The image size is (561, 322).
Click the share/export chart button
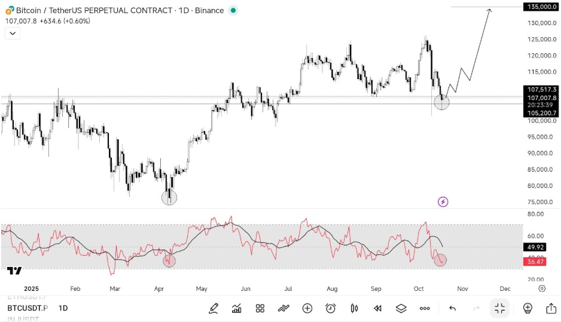551,308
